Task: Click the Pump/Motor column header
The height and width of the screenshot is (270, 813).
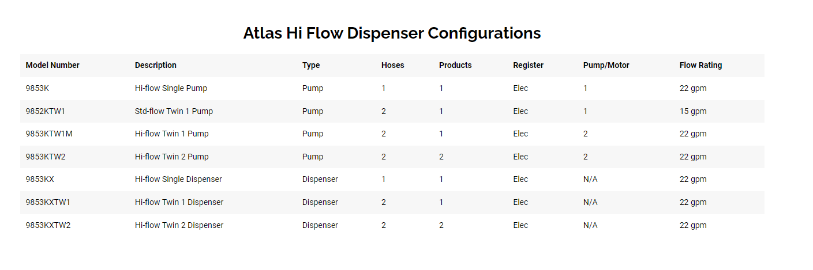Action: pos(606,66)
